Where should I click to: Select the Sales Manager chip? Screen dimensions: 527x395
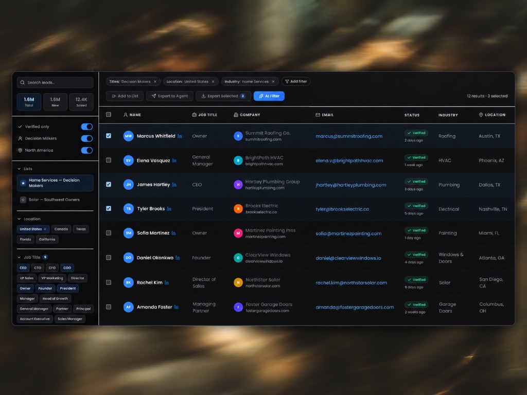coord(70,319)
